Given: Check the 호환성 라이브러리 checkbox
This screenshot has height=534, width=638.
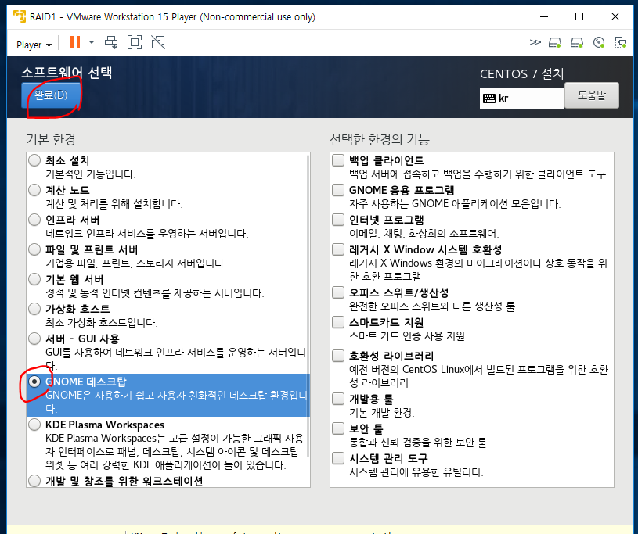Looking at the screenshot, I should point(338,356).
